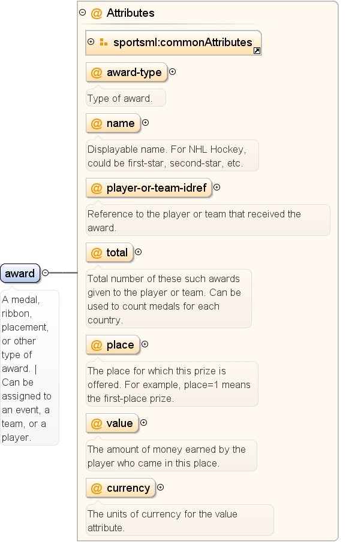Collapse the award element node
Screen dimensions: 349x542
pos(45,272)
